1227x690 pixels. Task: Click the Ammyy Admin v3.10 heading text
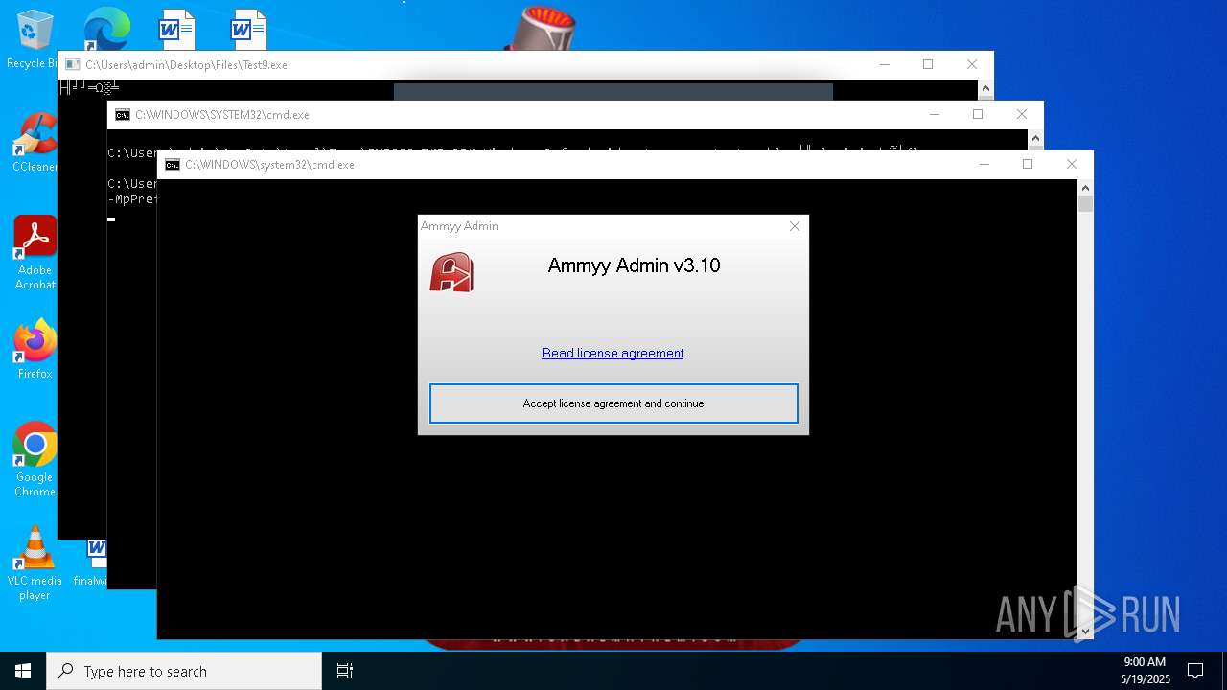tap(634, 265)
